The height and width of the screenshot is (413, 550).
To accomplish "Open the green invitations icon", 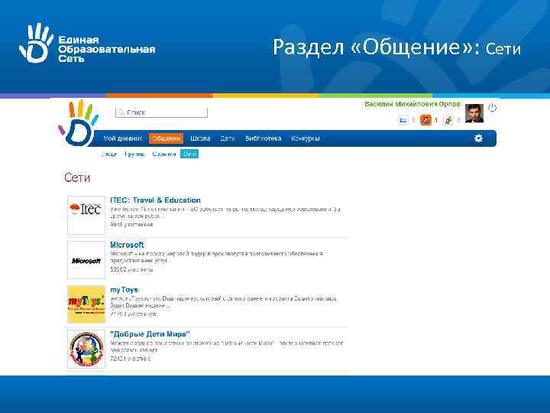I will click(448, 120).
